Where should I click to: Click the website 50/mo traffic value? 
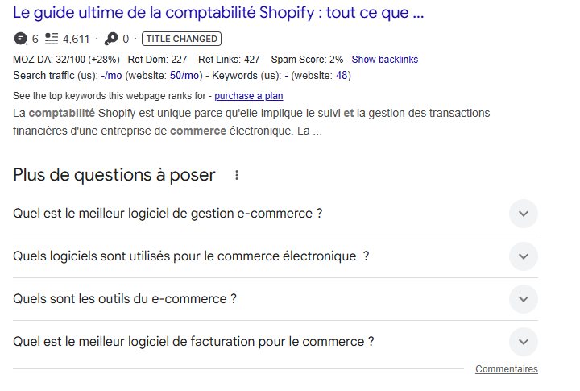(x=185, y=76)
